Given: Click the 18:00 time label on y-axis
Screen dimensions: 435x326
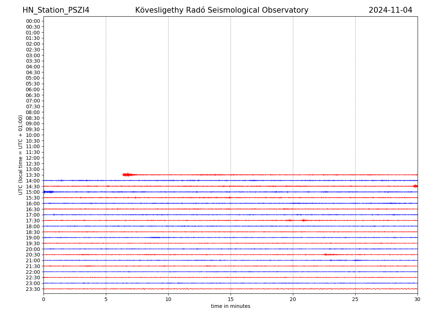Looking at the screenshot, I should point(33,226).
